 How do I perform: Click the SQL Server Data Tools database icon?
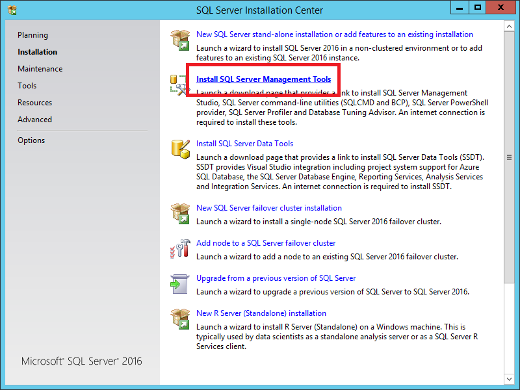(x=179, y=149)
